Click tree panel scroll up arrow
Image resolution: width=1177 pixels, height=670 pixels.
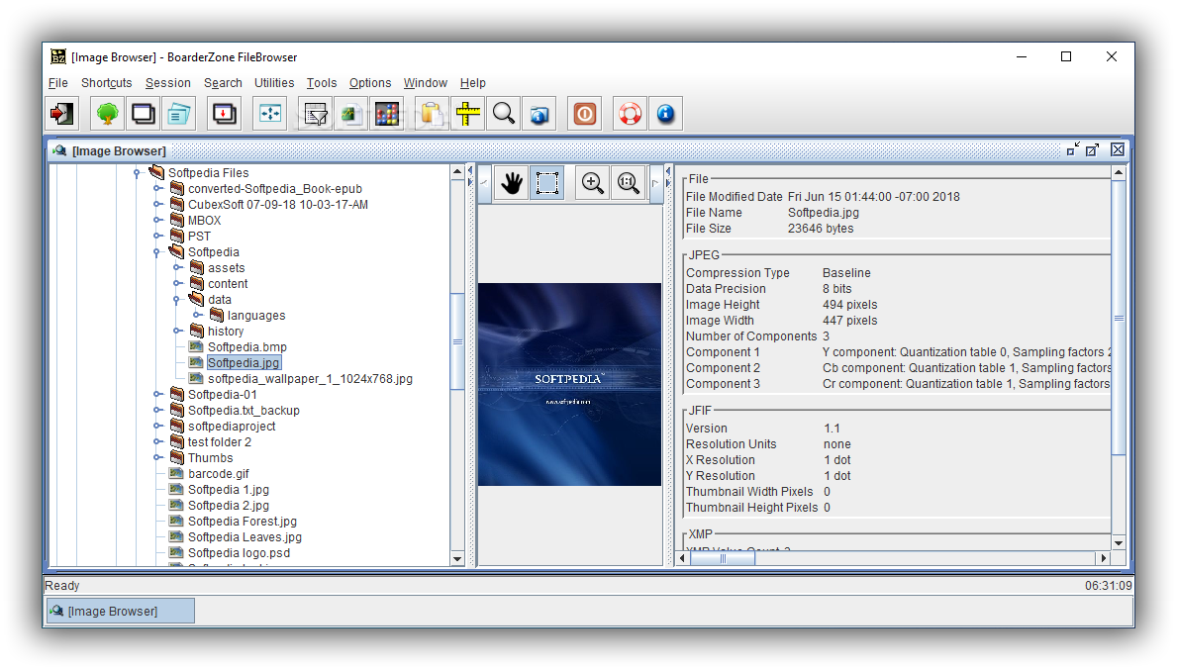[x=457, y=172]
